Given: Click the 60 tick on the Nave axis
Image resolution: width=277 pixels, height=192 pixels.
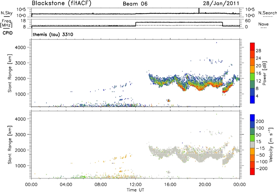Looking at the screenshot, I should pos(248,21).
